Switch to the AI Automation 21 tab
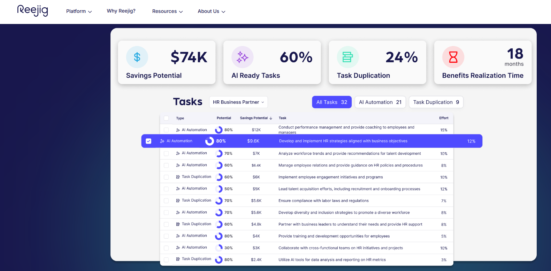551x271 pixels. click(380, 102)
